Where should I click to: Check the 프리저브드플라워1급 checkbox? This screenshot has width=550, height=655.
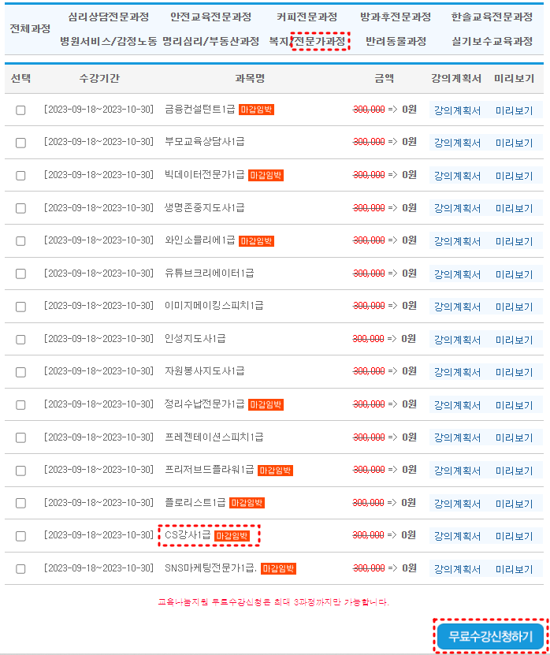20,471
